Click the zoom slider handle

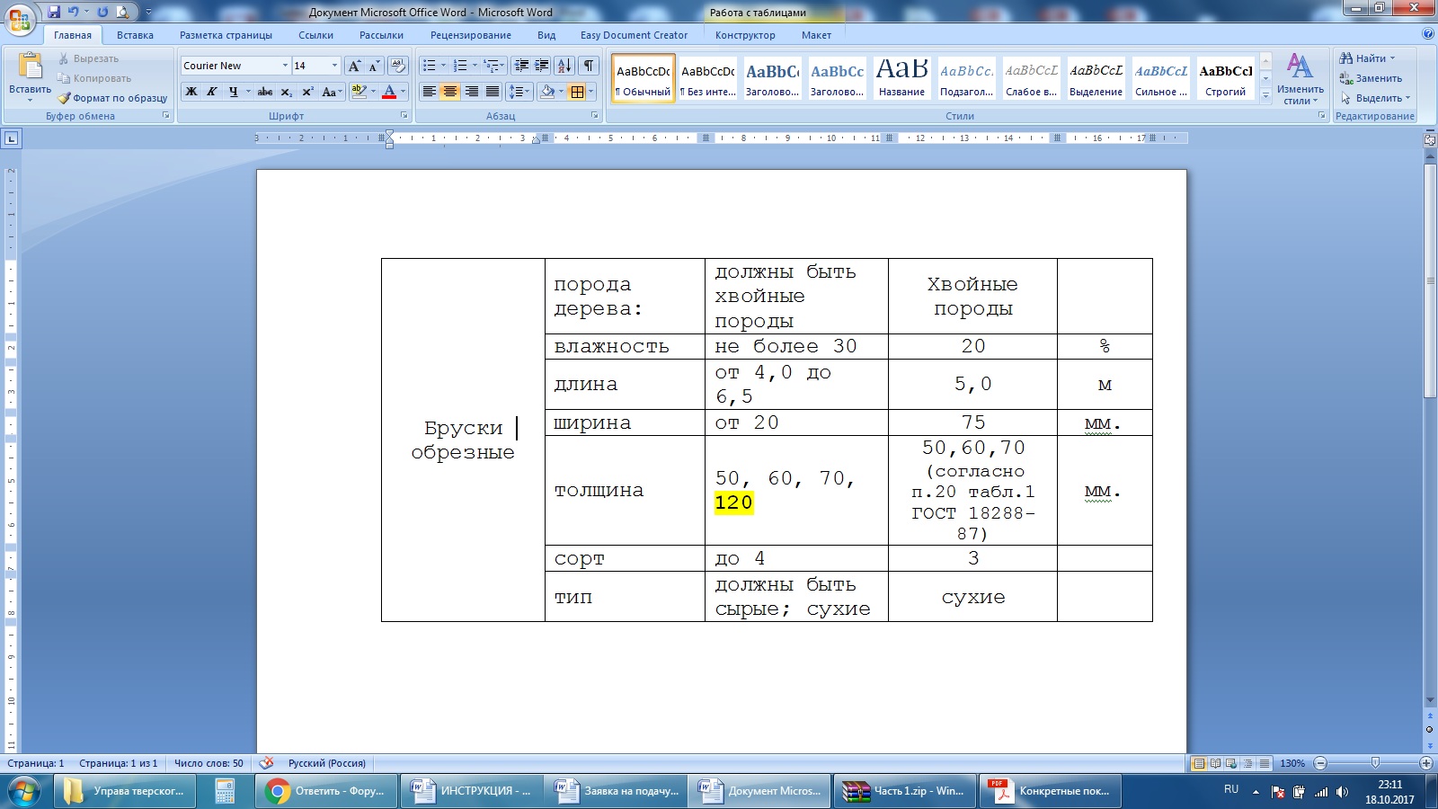click(1374, 763)
